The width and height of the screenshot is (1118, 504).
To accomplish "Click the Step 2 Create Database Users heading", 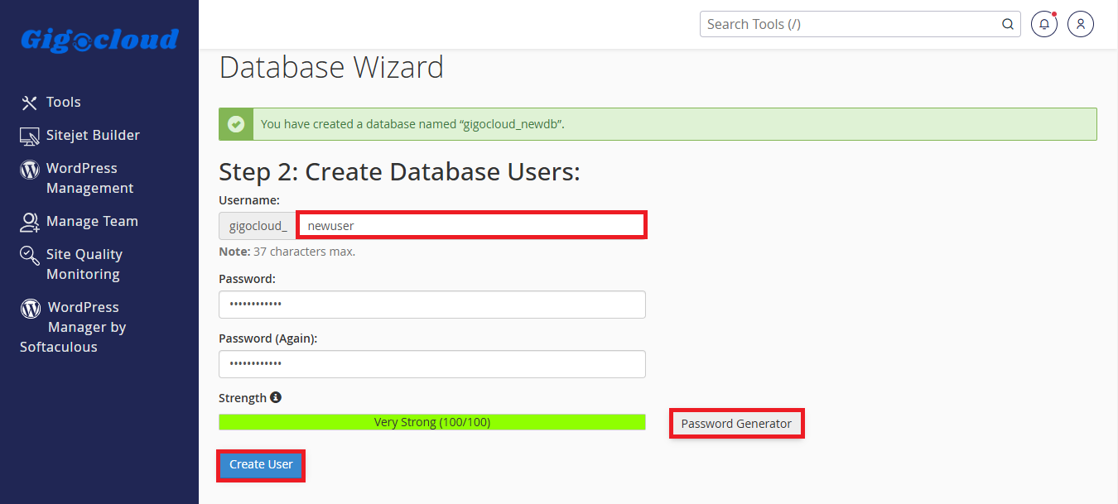I will (399, 171).
